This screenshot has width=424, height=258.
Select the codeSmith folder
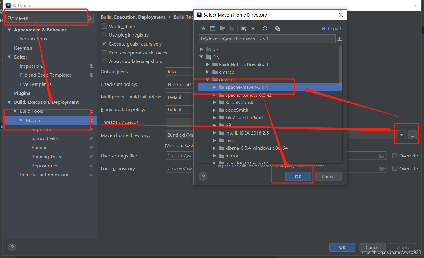[237, 110]
